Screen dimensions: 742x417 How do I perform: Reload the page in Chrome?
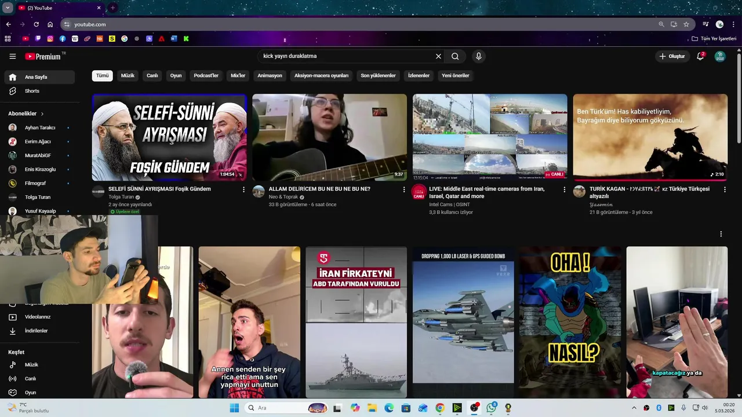(36, 24)
